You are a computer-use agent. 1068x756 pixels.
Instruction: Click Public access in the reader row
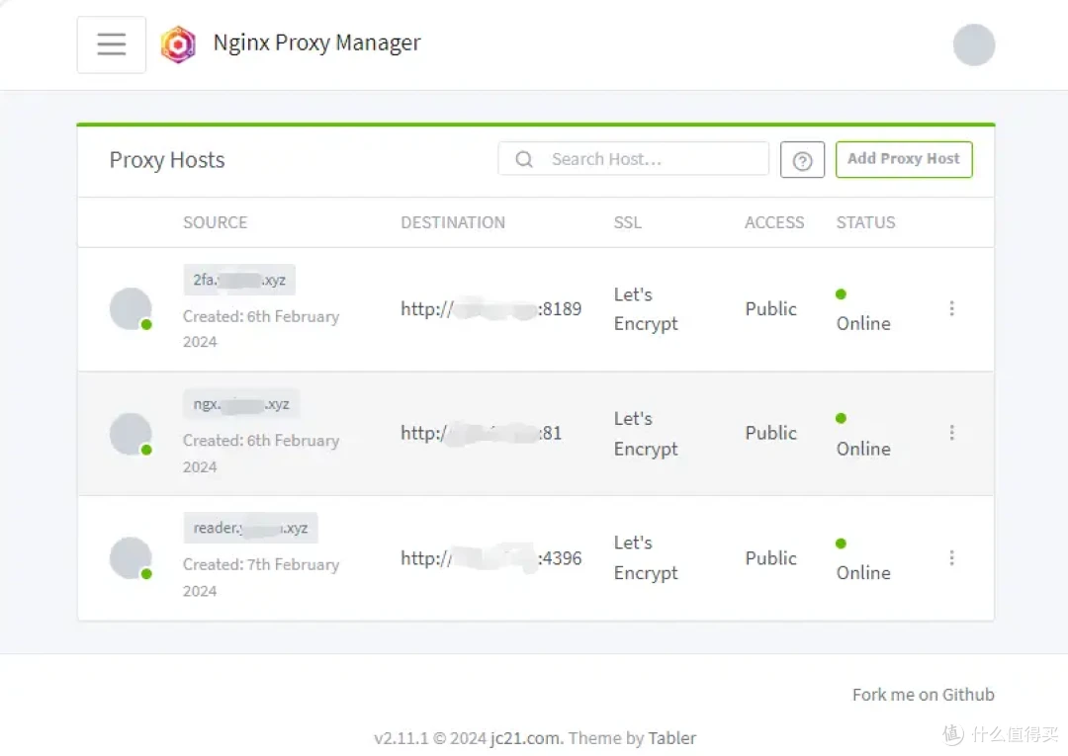tap(770, 558)
